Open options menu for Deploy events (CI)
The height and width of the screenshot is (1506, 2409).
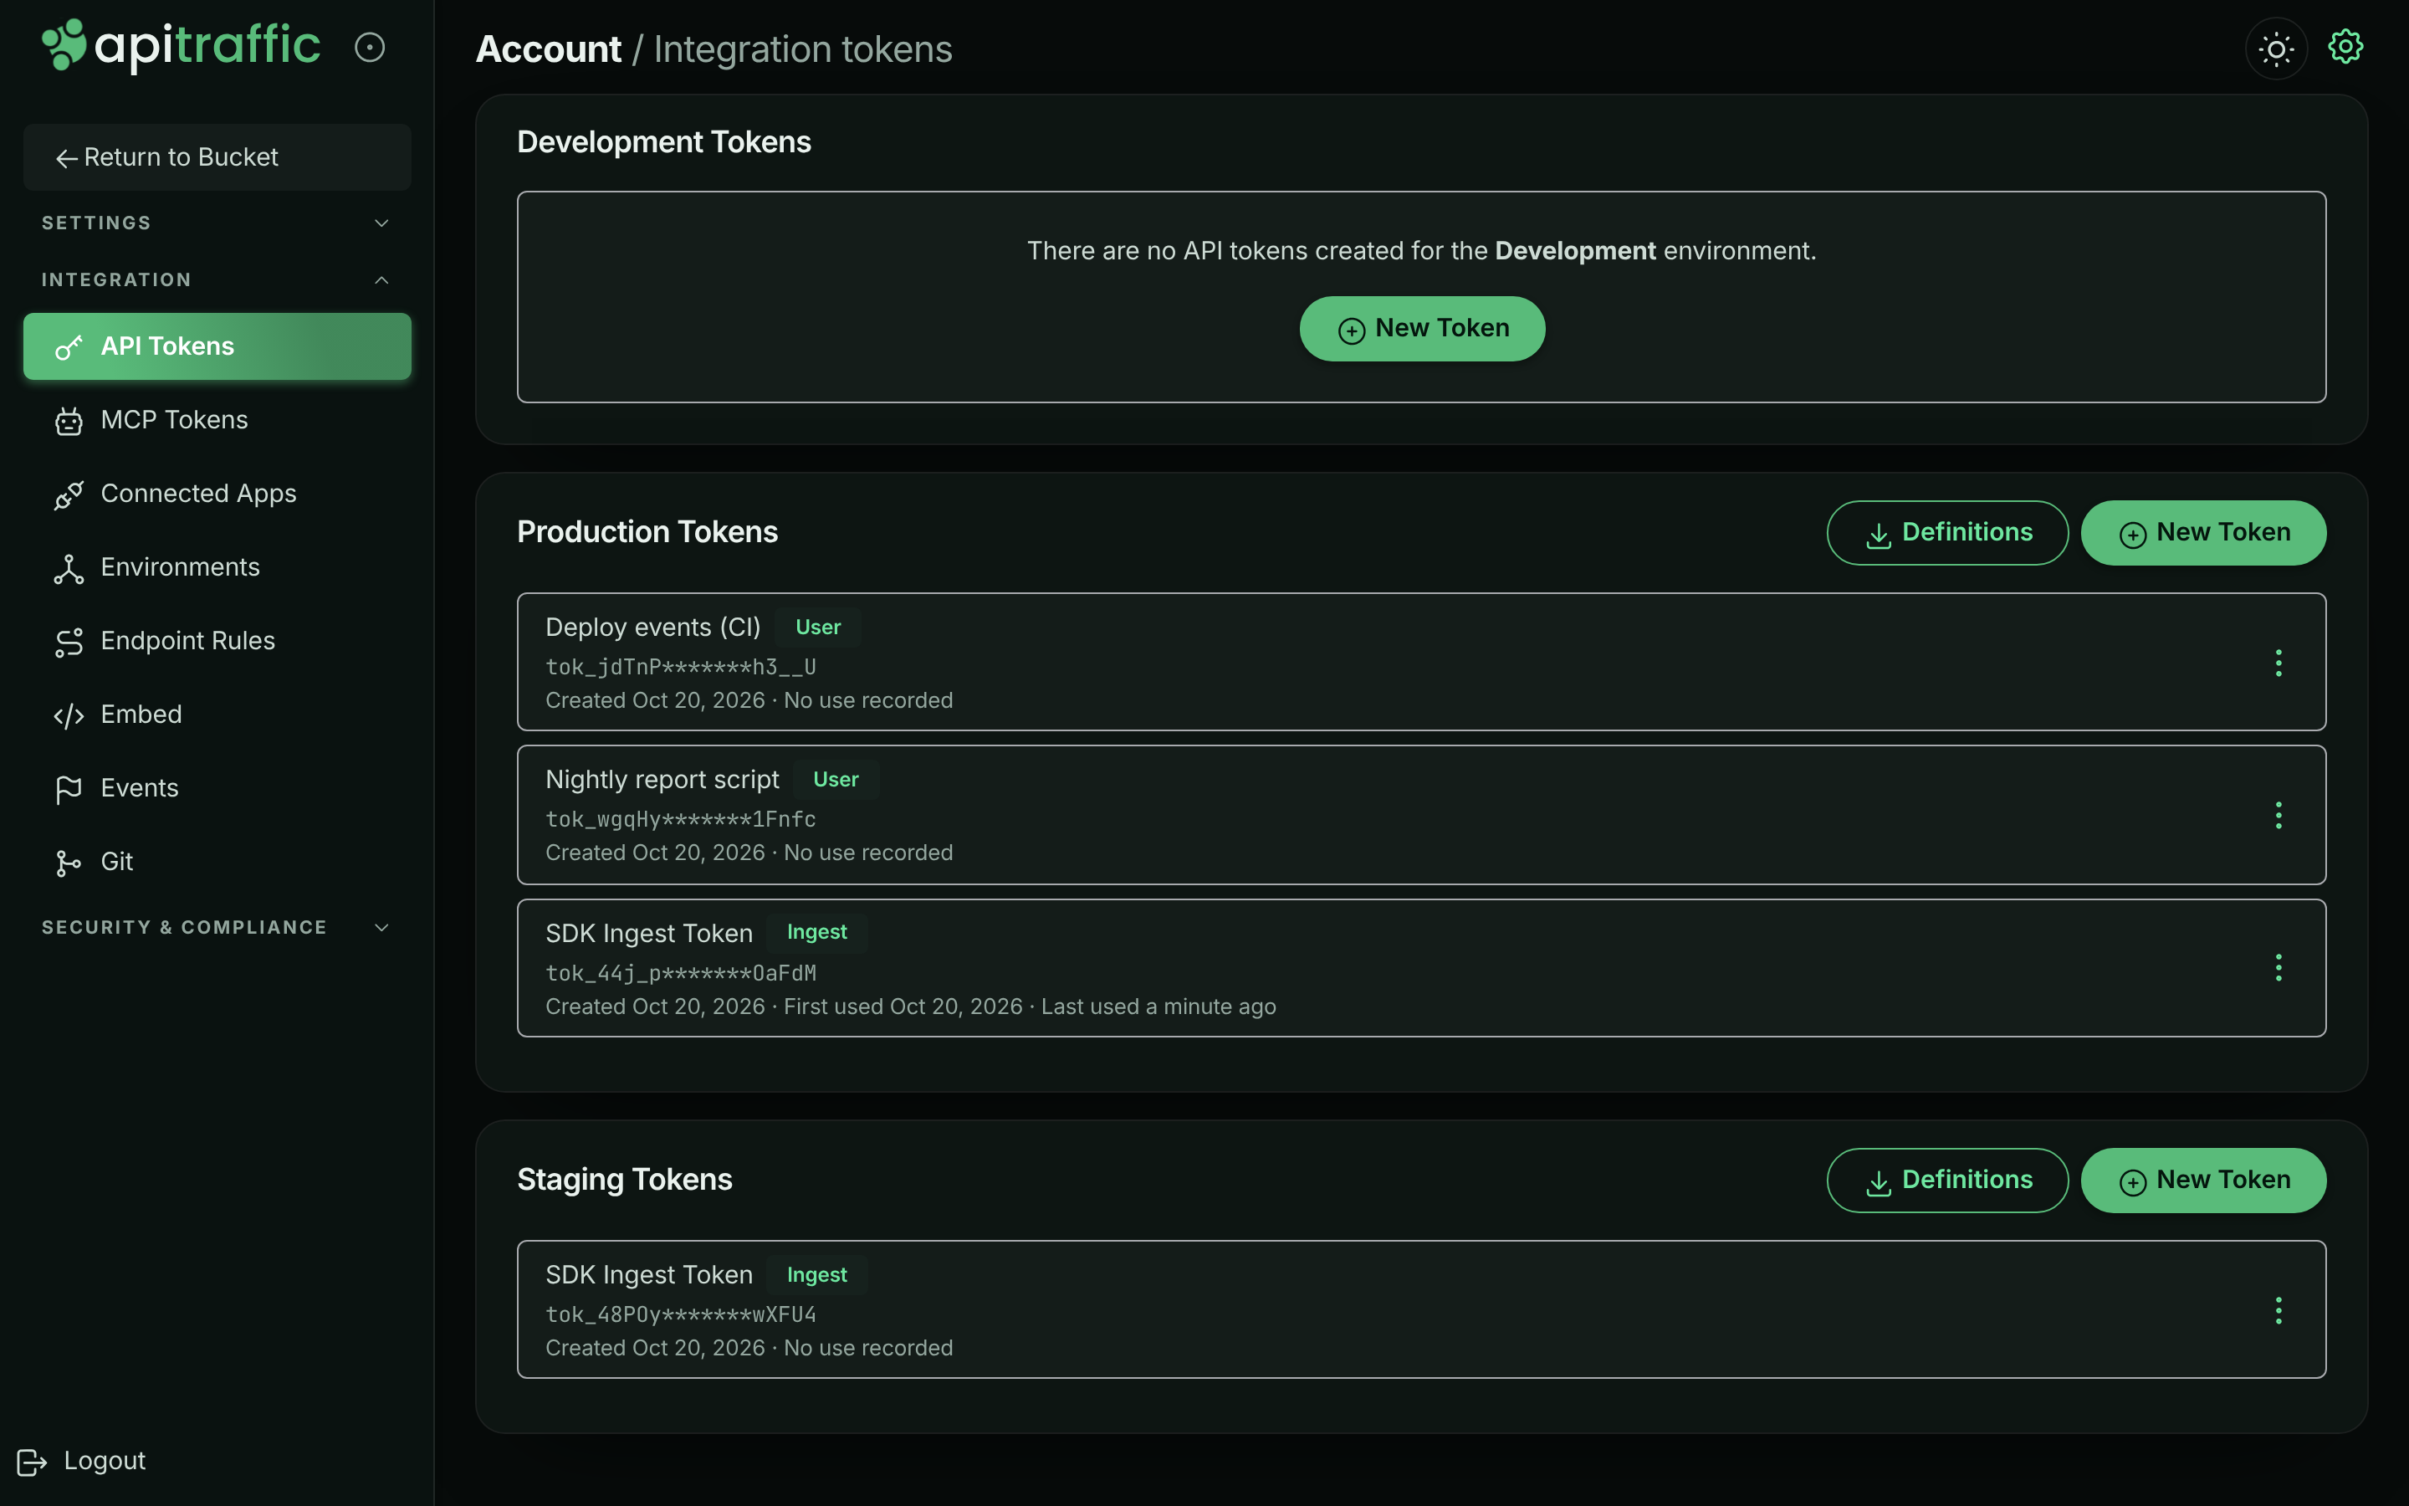2278,663
